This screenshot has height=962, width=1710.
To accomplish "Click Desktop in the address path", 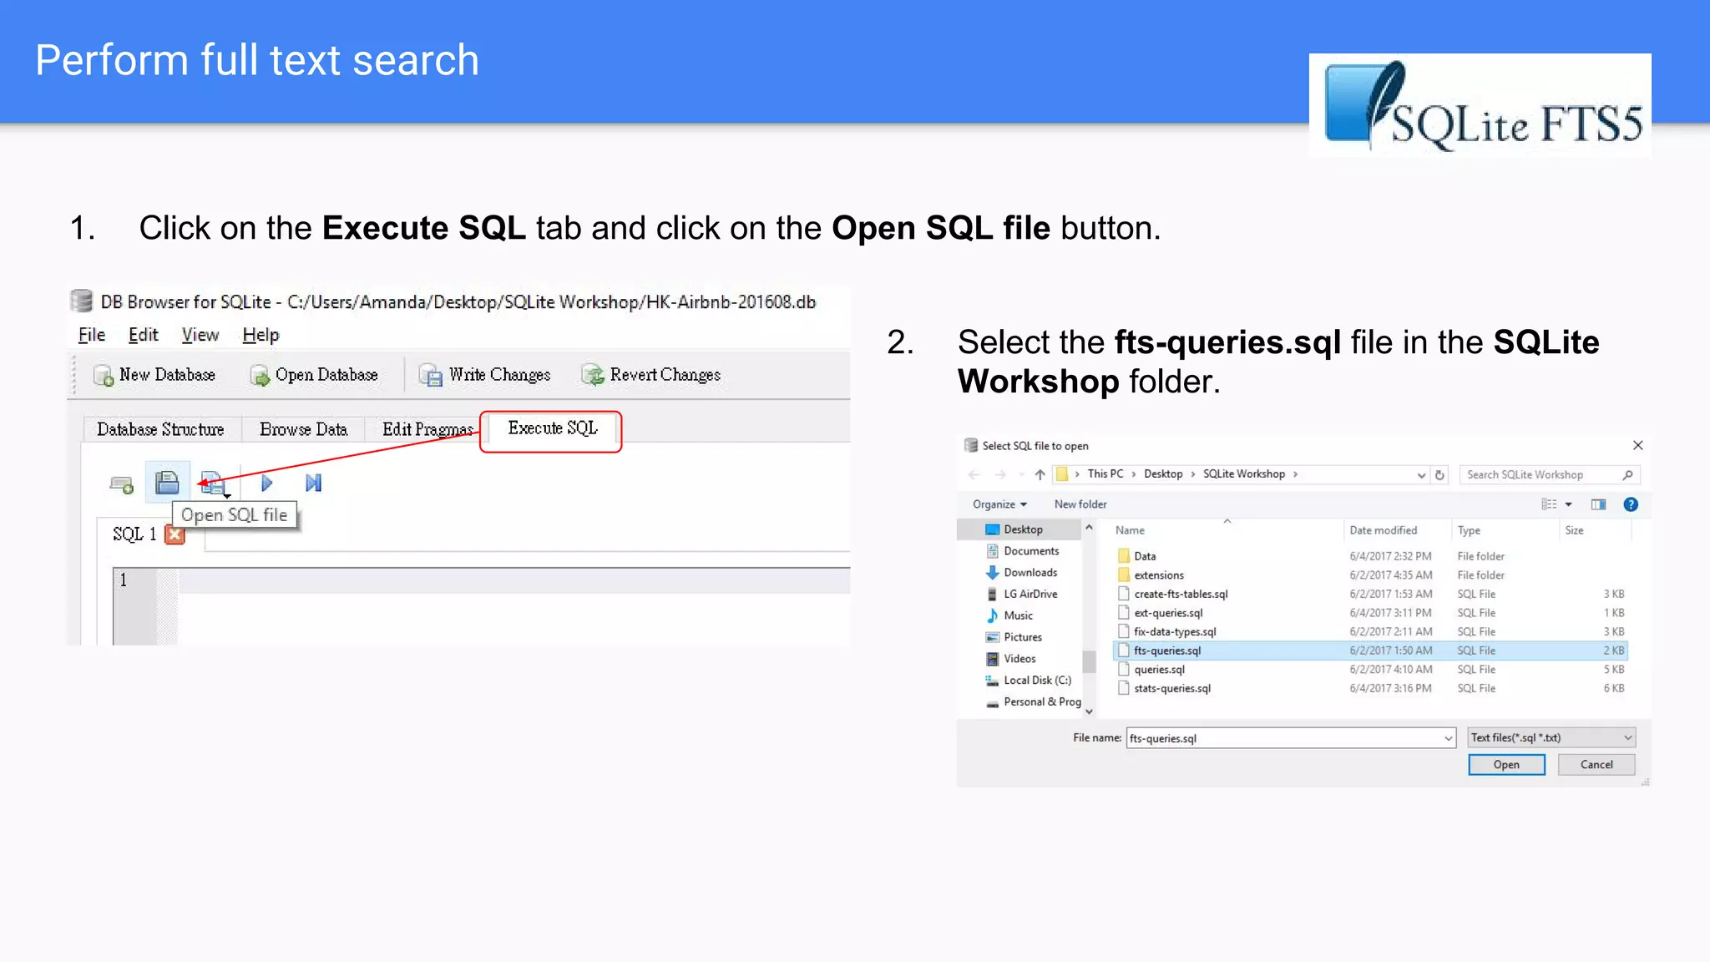I will pos(1163,473).
